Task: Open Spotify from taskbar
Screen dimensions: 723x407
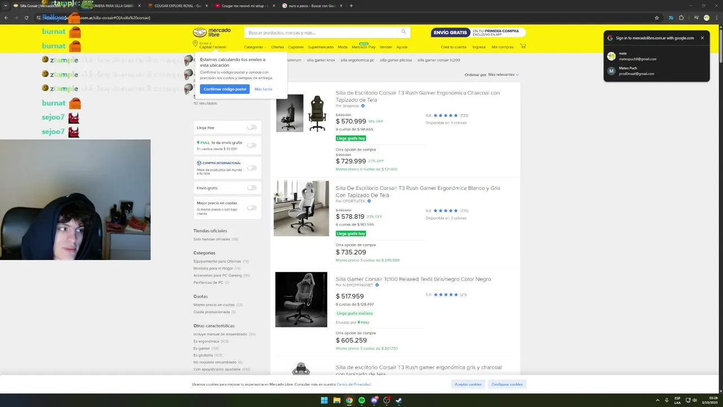Action: point(361,400)
